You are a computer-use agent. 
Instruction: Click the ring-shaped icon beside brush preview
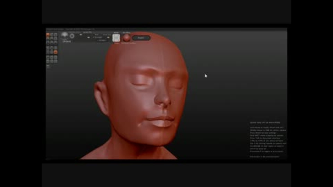point(72,36)
